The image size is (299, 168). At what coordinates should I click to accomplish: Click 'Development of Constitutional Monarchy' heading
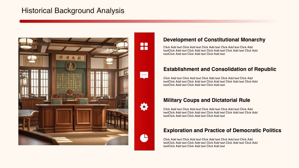point(214,40)
